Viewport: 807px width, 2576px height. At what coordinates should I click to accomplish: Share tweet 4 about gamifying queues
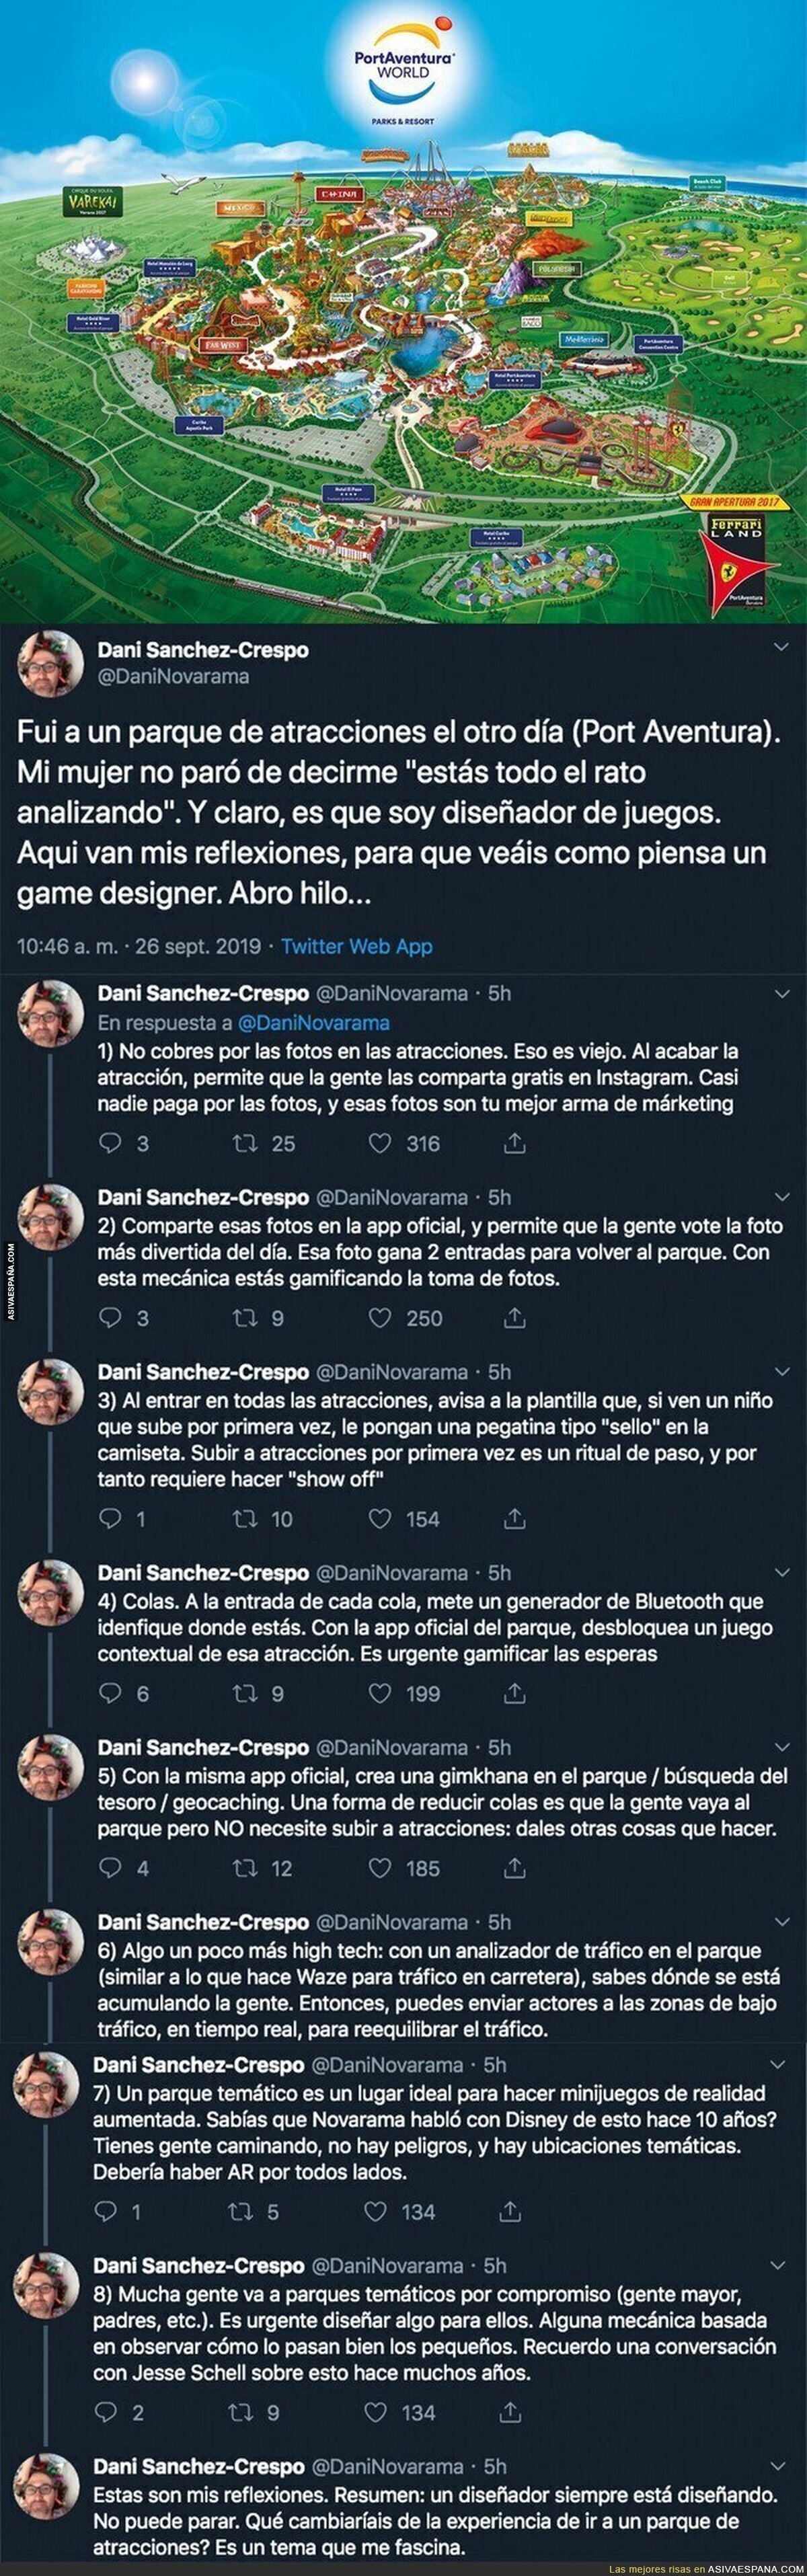click(x=514, y=1693)
